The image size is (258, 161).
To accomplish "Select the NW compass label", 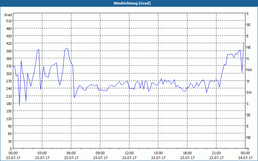I will pos(249,70).
